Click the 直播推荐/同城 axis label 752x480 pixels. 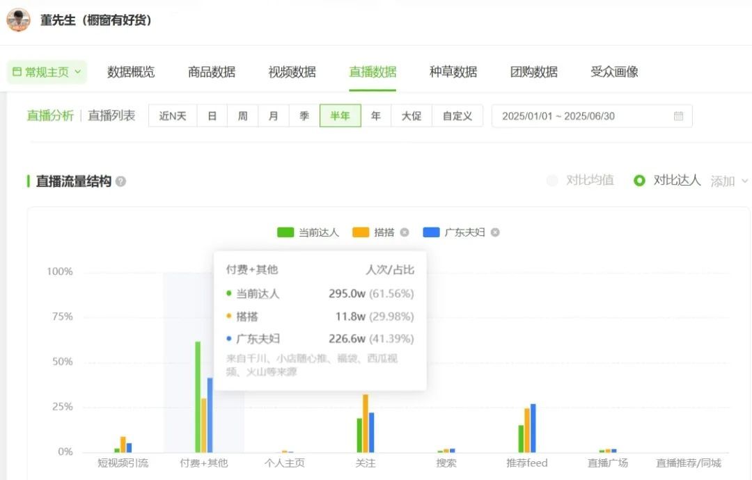(689, 463)
